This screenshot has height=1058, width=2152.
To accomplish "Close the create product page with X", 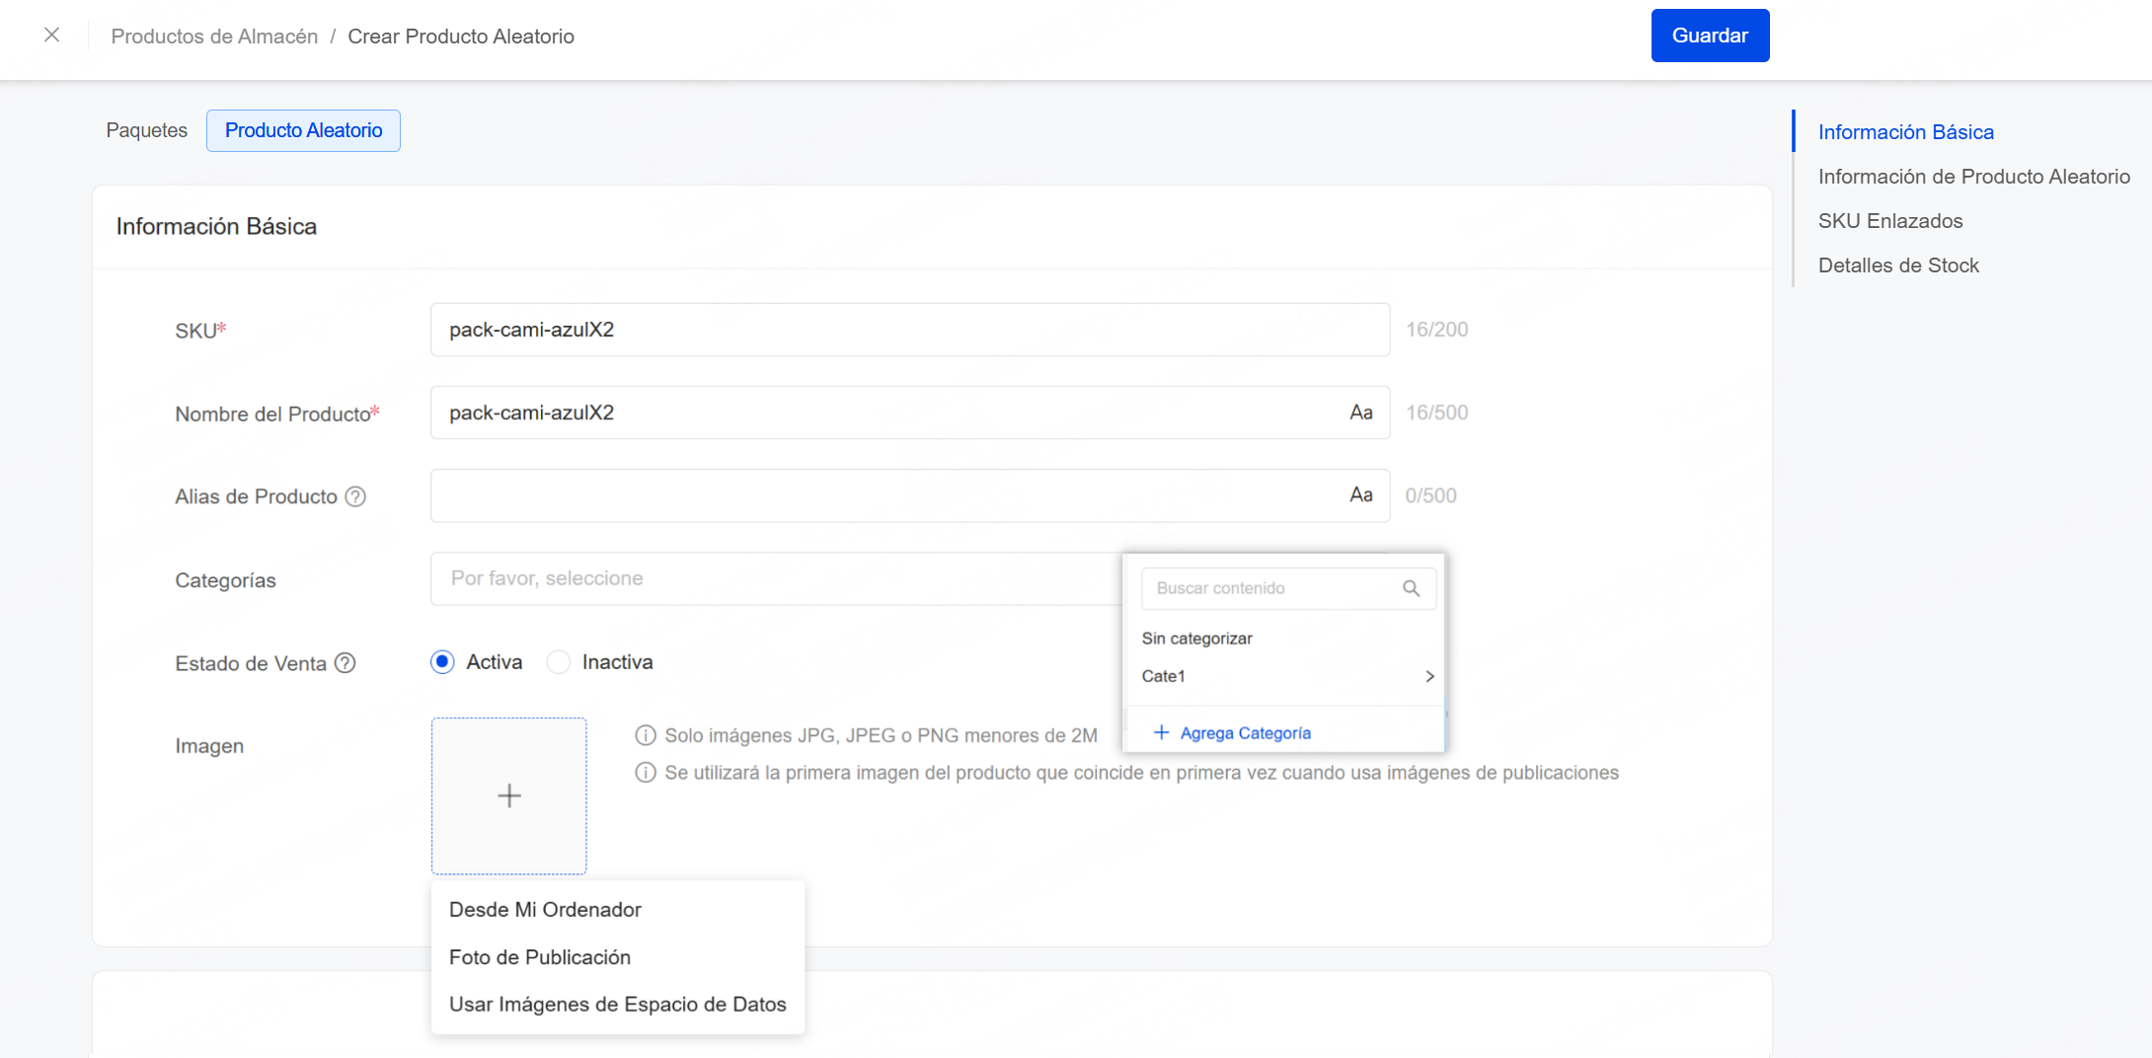I will (52, 36).
